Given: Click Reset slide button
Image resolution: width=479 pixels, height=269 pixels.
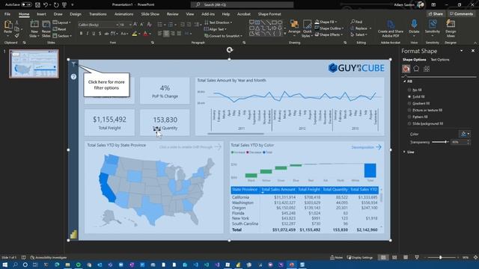Looking at the screenshot, I should 60,29.
